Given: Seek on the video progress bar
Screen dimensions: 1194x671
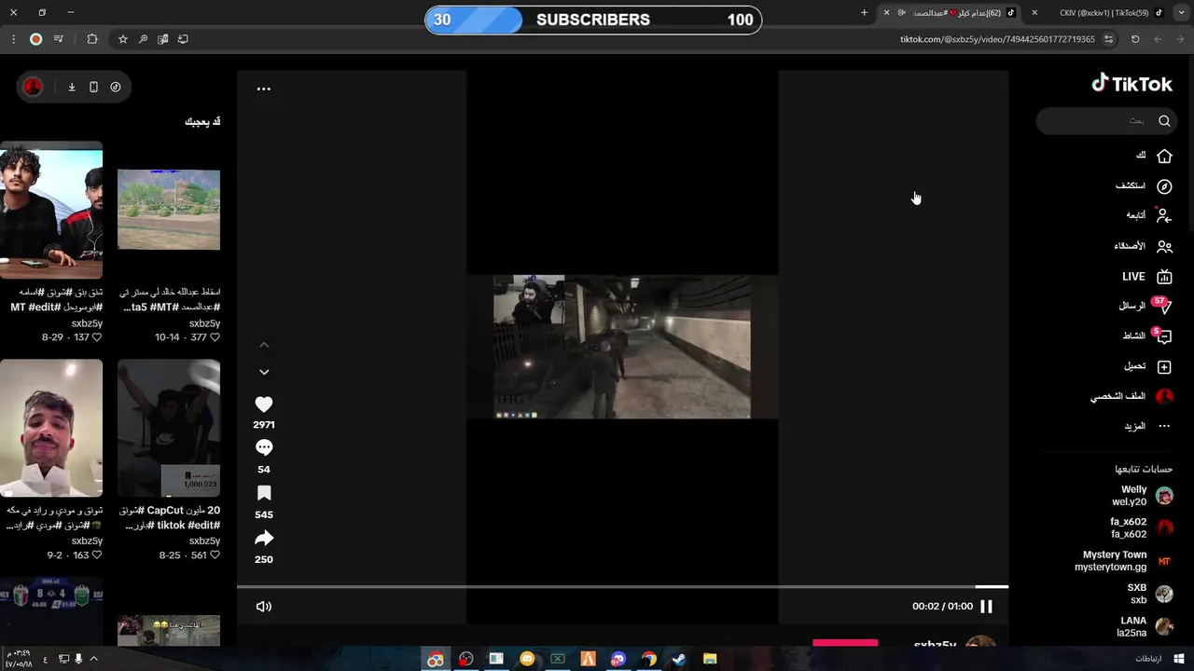Looking at the screenshot, I should [x=622, y=587].
